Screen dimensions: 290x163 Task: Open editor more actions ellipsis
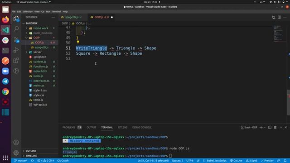pos(285,17)
